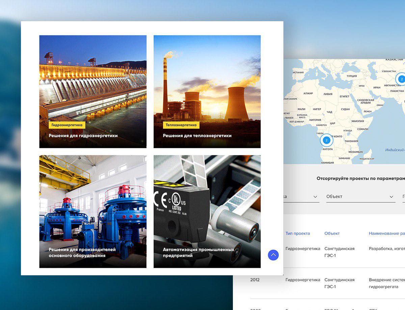Sort by Наименование column header
Image resolution: width=405 pixels, height=310 pixels.
(x=387, y=233)
